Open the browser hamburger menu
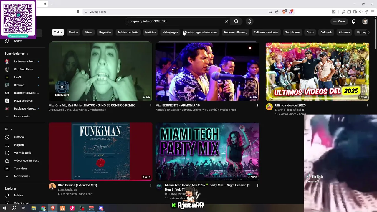 373,12
